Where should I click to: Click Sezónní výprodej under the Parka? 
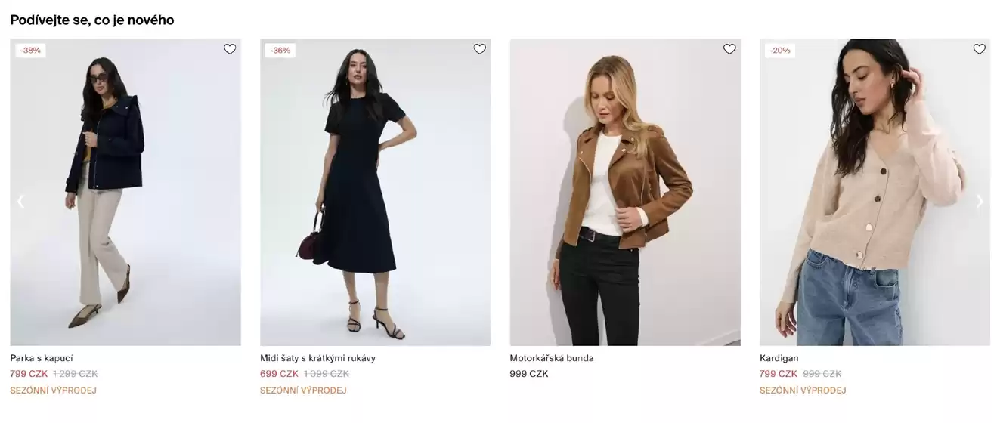click(53, 391)
